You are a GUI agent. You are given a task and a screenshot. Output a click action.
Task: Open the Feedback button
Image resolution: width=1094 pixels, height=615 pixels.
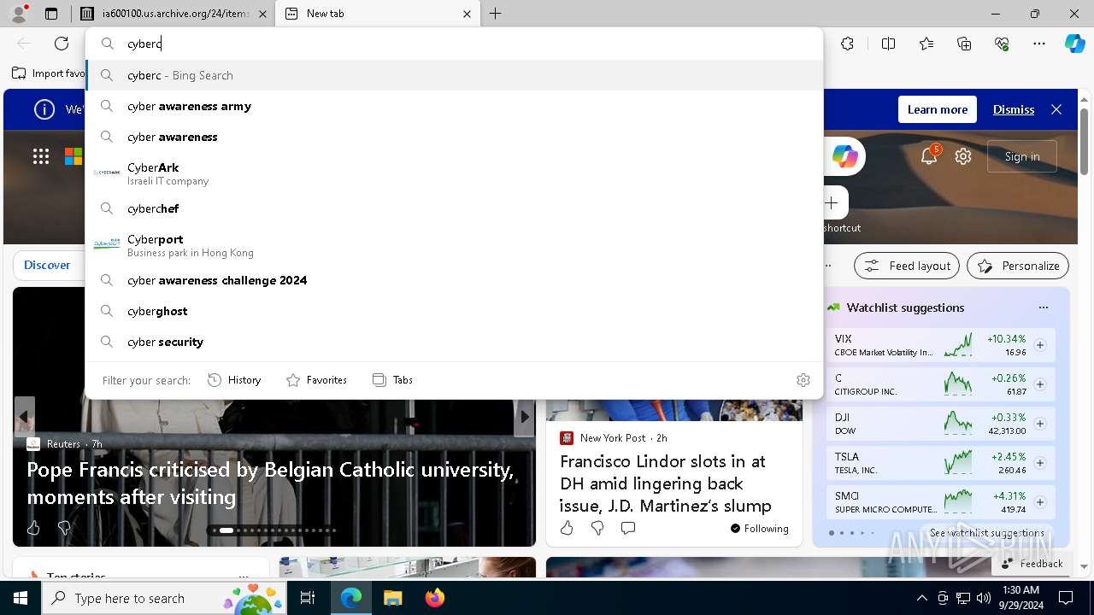(1032, 564)
